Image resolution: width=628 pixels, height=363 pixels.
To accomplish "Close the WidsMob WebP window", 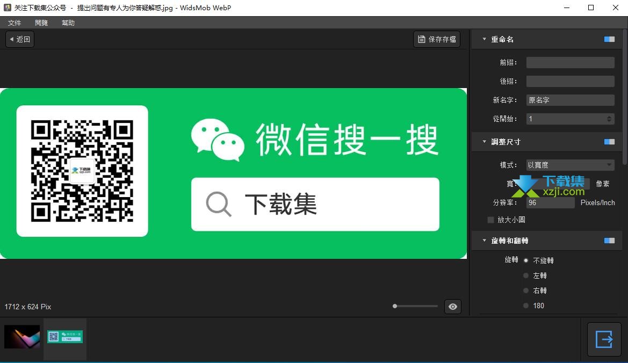I will 616,8.
